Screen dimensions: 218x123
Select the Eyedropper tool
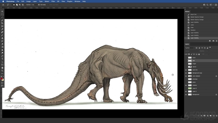[2, 29]
